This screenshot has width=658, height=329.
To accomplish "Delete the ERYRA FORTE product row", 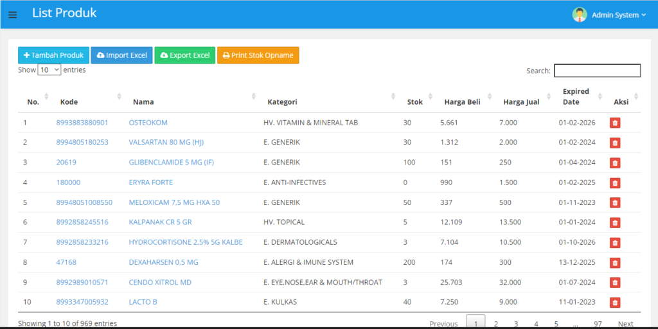I will point(614,182).
